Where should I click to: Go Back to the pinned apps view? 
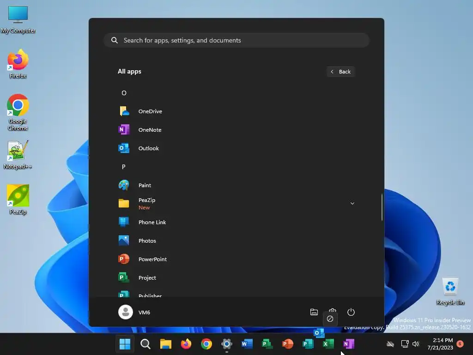click(x=340, y=72)
